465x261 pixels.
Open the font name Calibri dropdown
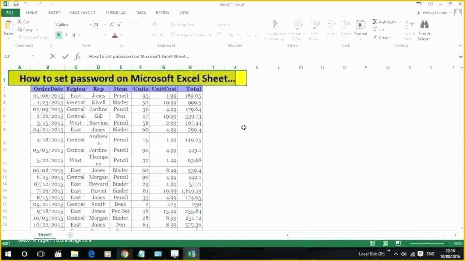tap(90, 24)
